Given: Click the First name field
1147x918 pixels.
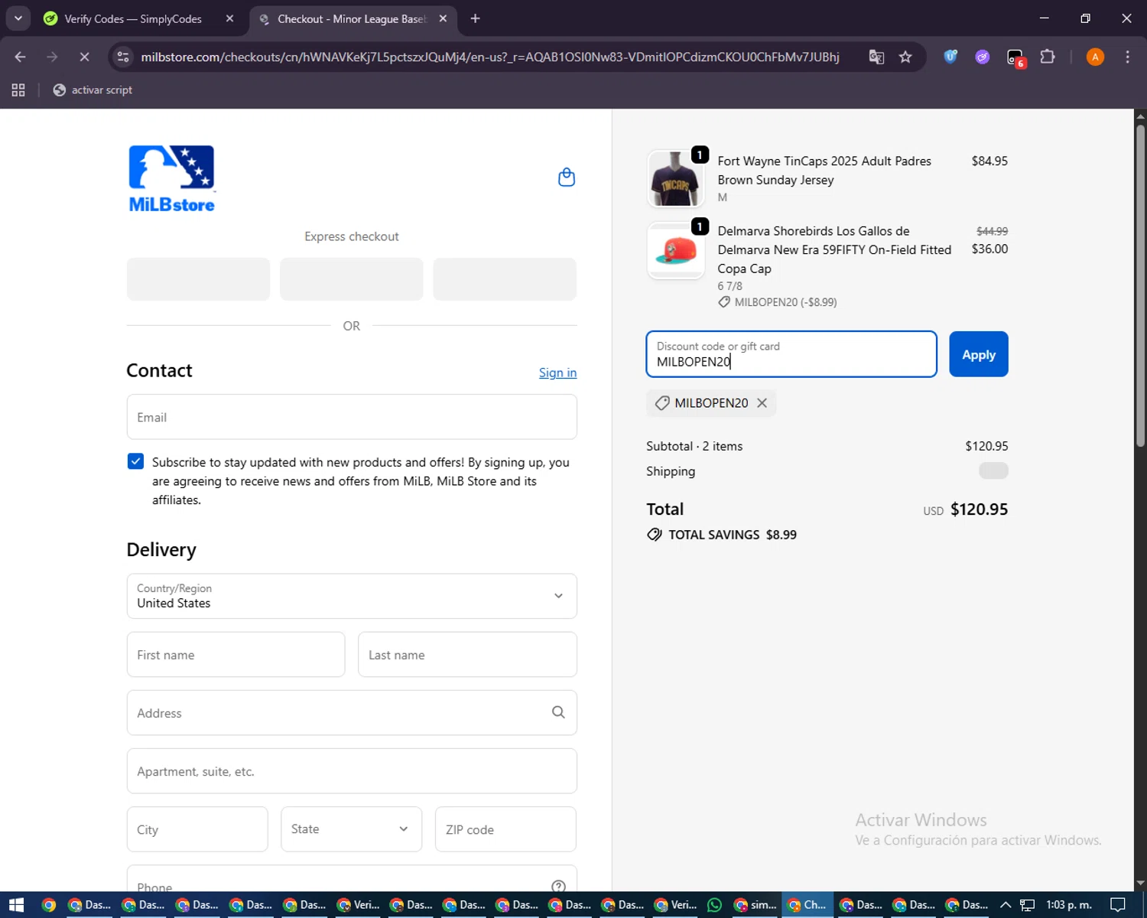Looking at the screenshot, I should pyautogui.click(x=236, y=655).
